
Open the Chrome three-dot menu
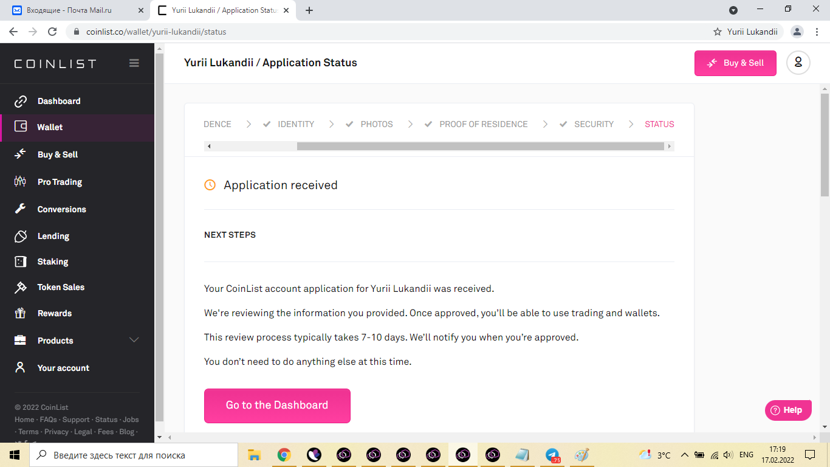pos(816,32)
